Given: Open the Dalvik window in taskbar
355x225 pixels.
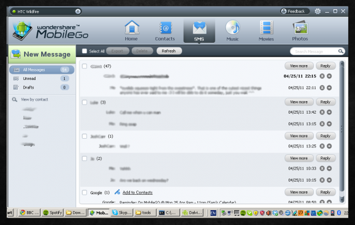Looking at the screenshot, I should click(192, 213).
